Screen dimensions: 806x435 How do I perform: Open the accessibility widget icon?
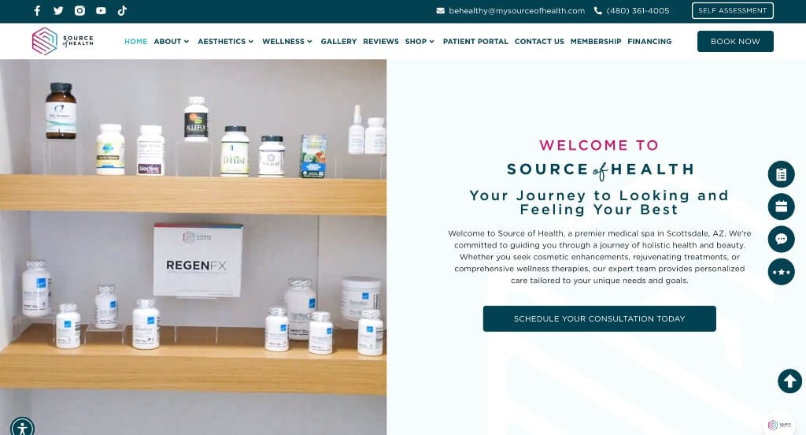22,427
